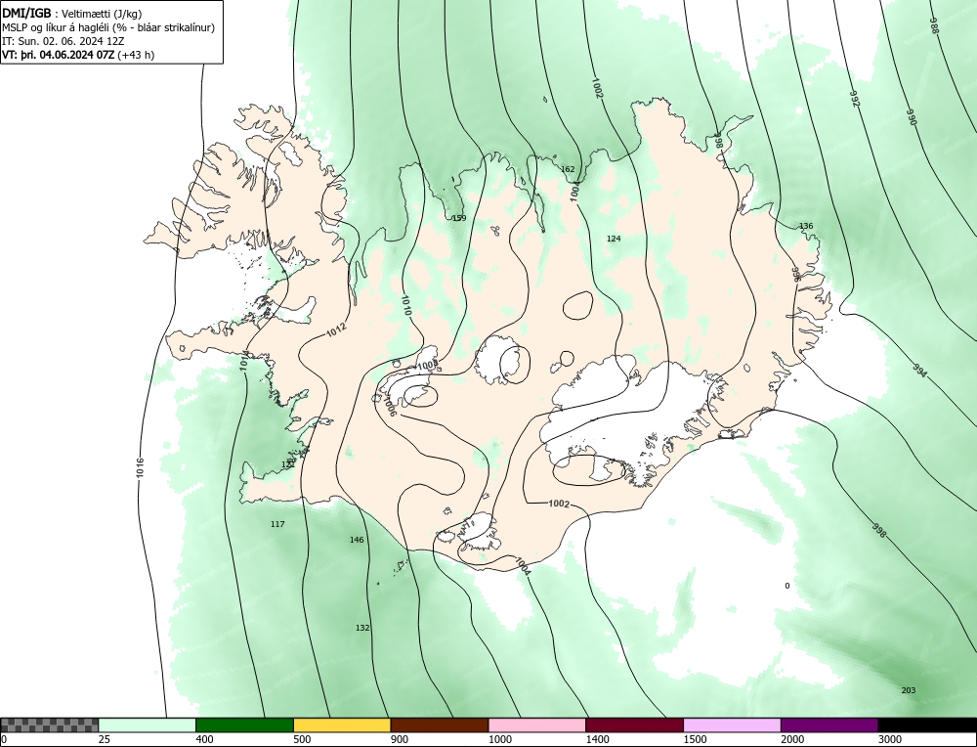Pick the light purple 1500–2000 legend swatch
This screenshot has height=747, width=977.
(732, 725)
